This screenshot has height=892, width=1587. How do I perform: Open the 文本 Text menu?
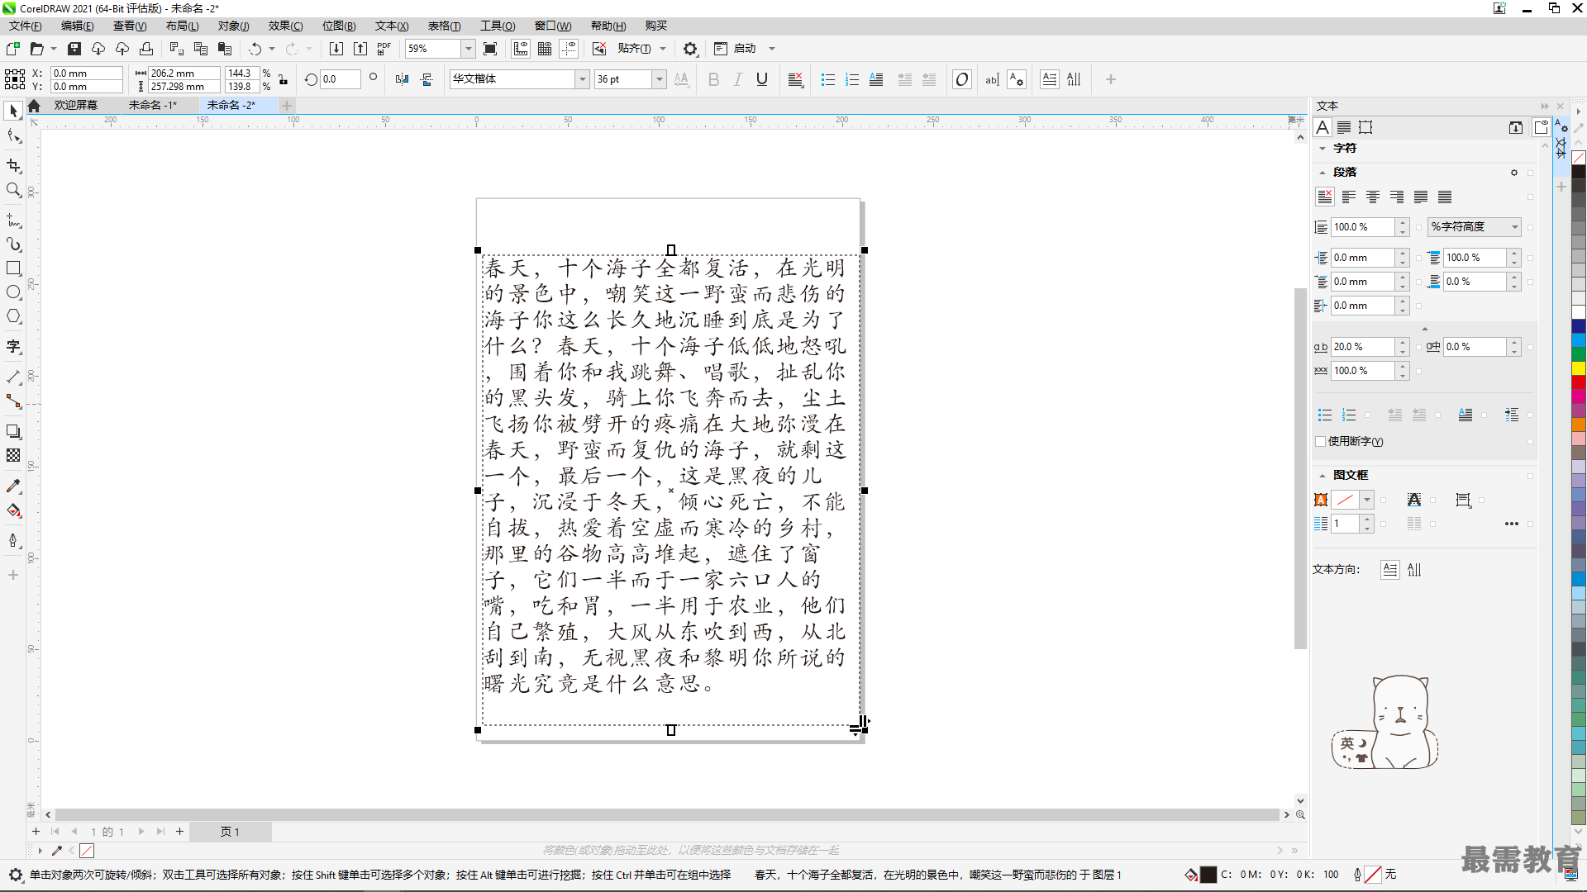pos(391,26)
